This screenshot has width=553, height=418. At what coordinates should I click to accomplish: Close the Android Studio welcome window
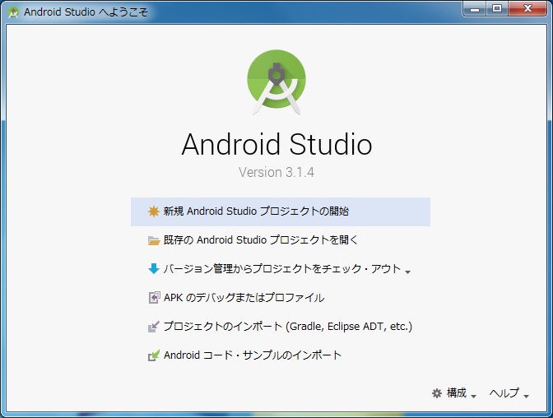tap(527, 9)
